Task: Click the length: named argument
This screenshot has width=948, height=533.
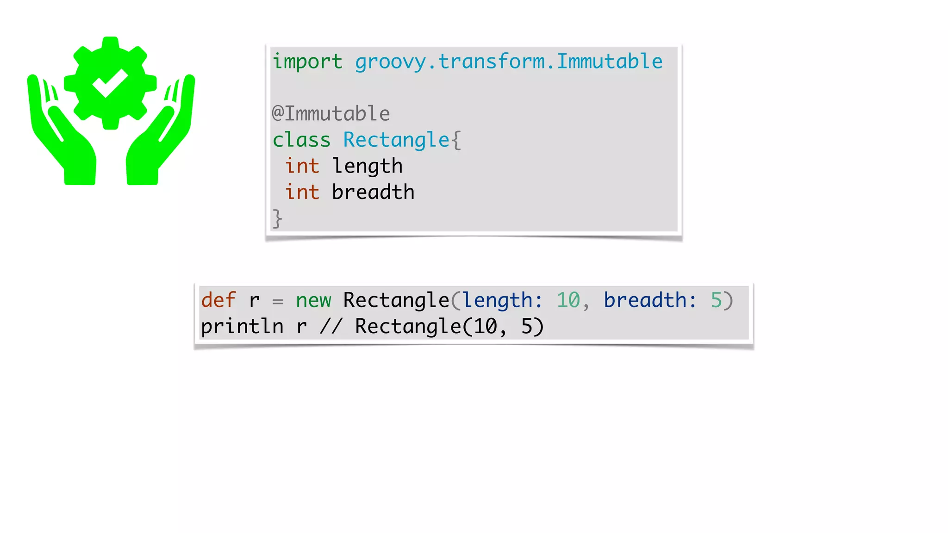Action: pos(502,300)
